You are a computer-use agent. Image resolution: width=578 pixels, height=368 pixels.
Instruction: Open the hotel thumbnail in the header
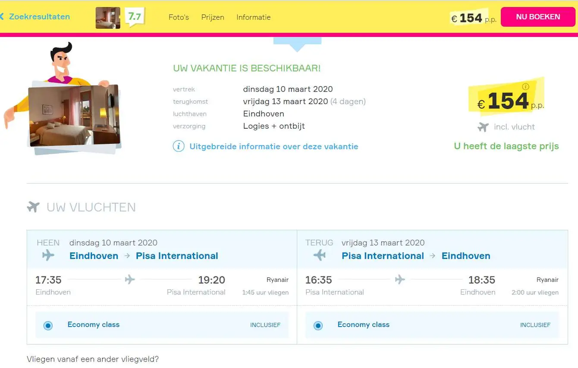click(x=108, y=18)
